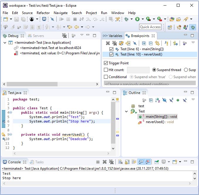Click Add Java Exception Breakpoint icon

(x=166, y=43)
